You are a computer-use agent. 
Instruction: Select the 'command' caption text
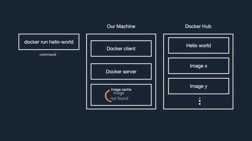pyautogui.click(x=48, y=54)
